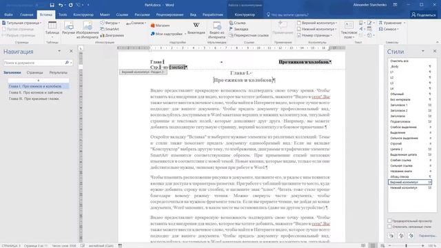
Task: Open the Style Inspector icon
Action: pos(401,236)
